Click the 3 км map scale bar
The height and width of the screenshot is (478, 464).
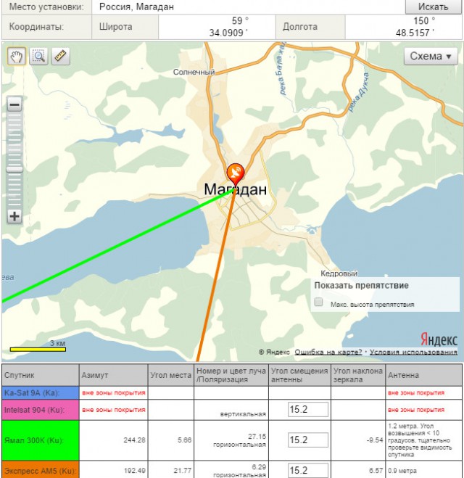point(38,350)
